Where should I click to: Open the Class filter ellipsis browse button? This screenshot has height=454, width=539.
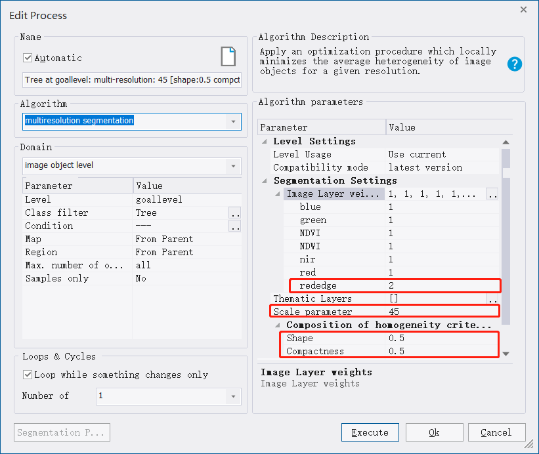pos(235,213)
